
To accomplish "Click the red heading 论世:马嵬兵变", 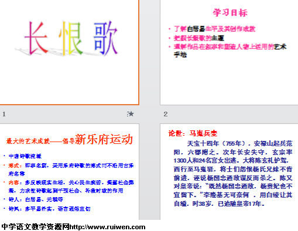I will [193, 133].
